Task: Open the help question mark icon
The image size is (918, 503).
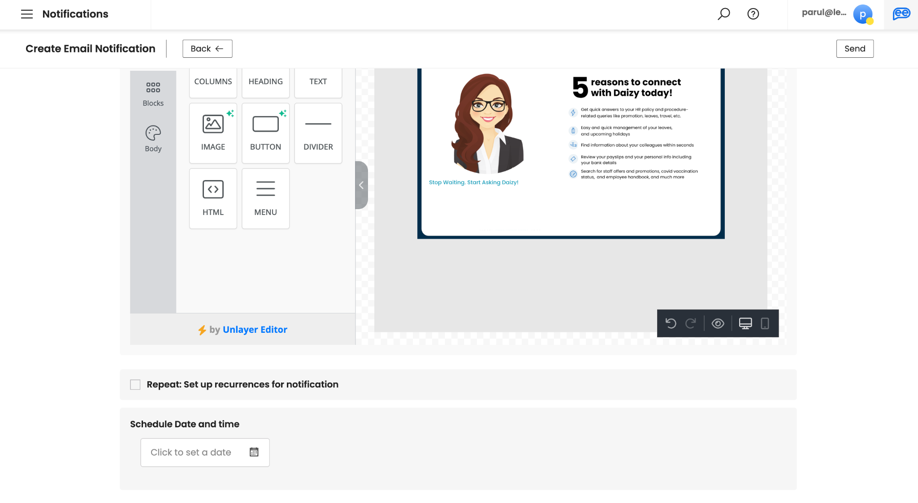Action: tap(753, 14)
